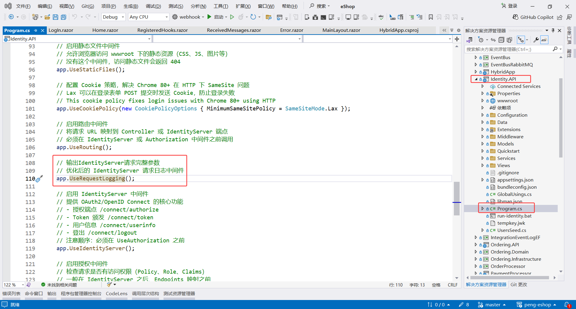Click the Open File folder icon

click(x=47, y=17)
